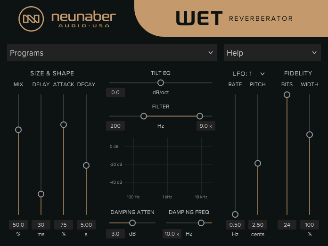This screenshot has width=328, height=246.
Task: Click the ATTACK value field 75
Action: pyautogui.click(x=64, y=225)
